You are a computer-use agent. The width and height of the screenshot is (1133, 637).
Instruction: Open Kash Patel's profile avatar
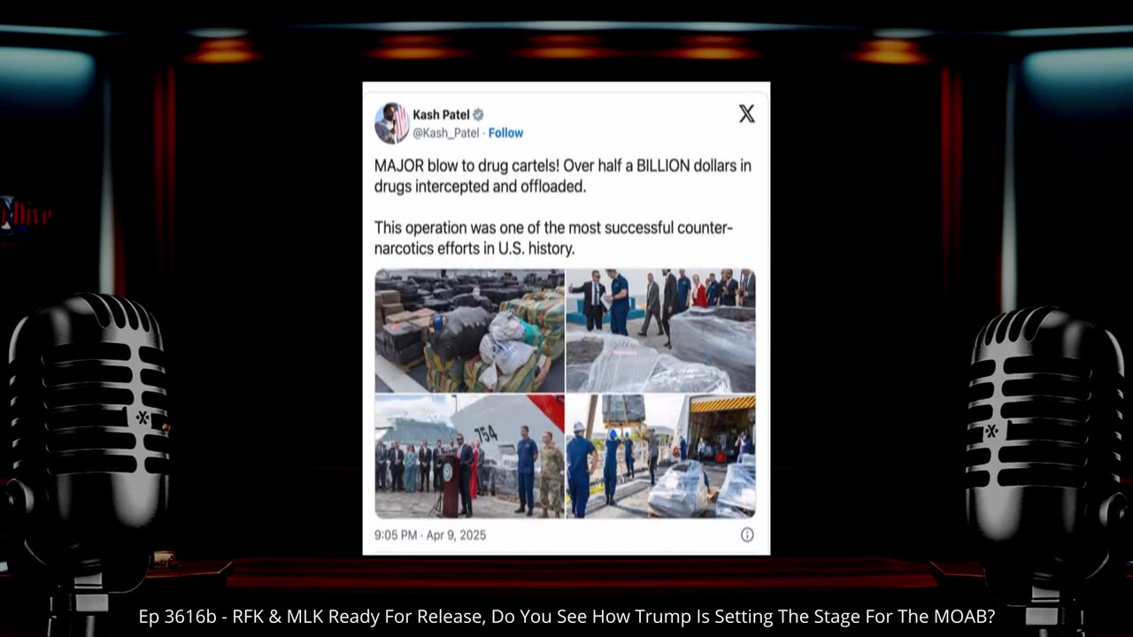point(391,123)
